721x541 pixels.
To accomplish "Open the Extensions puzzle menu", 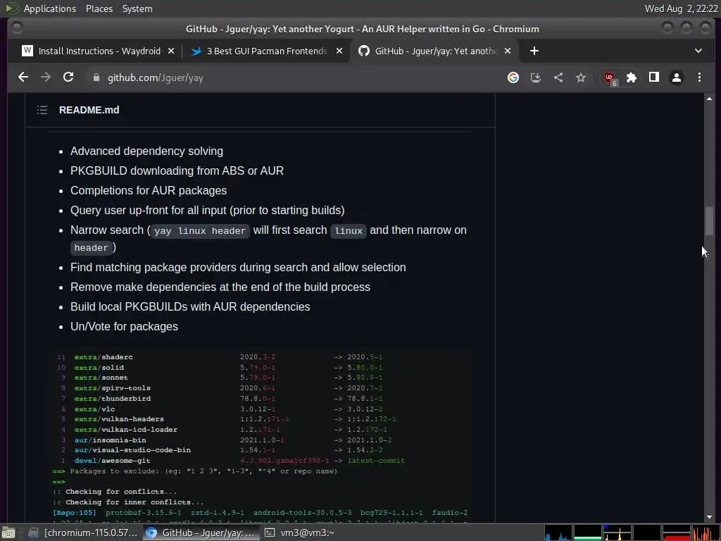I will (632, 77).
